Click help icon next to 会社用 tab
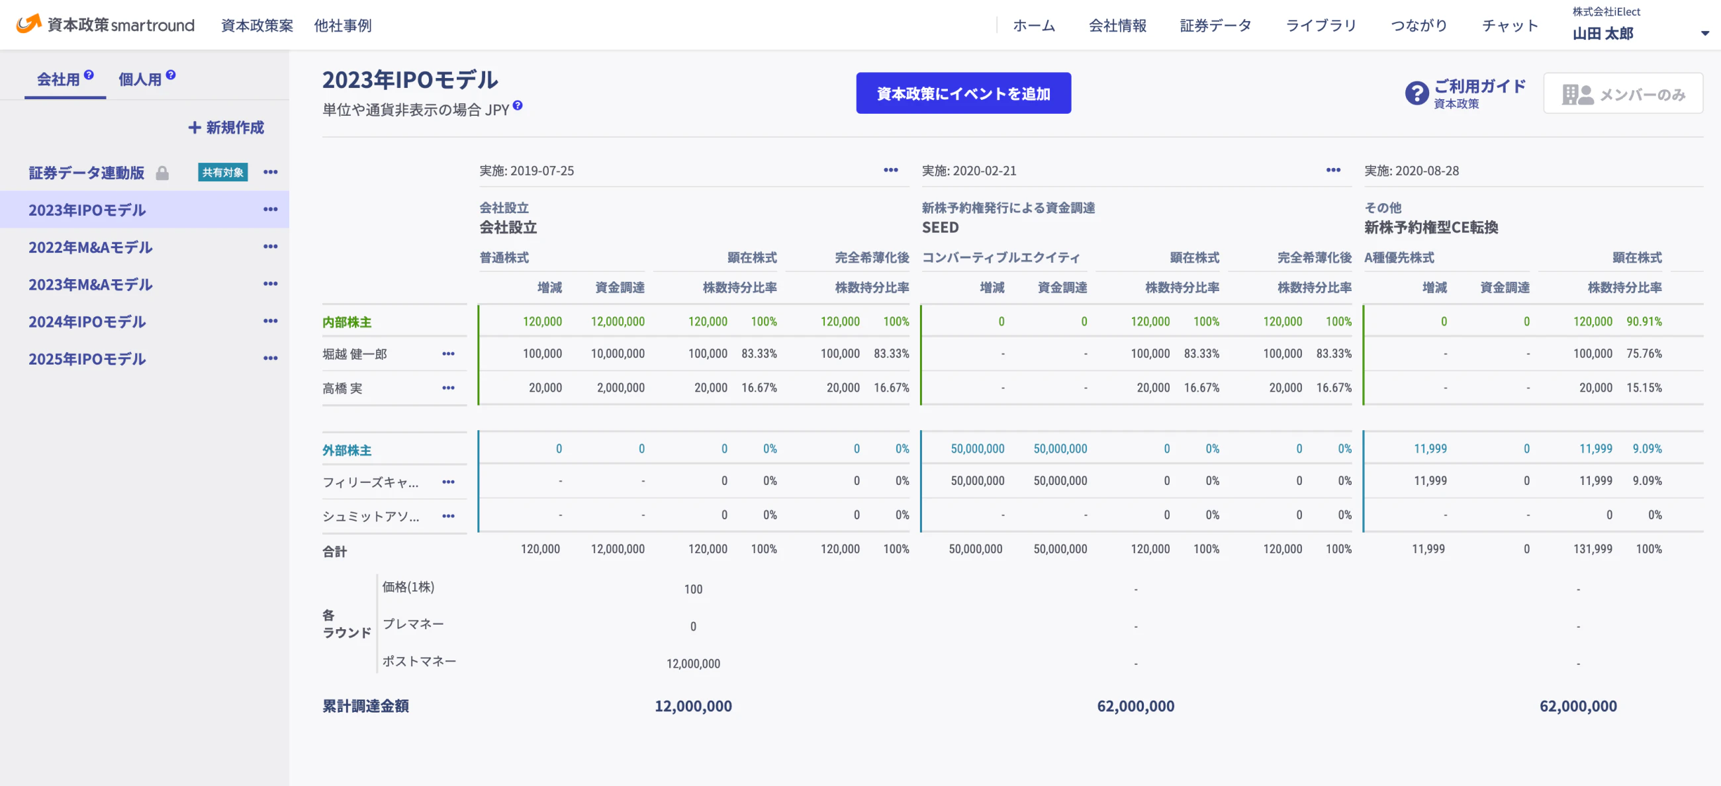1721x786 pixels. click(89, 75)
